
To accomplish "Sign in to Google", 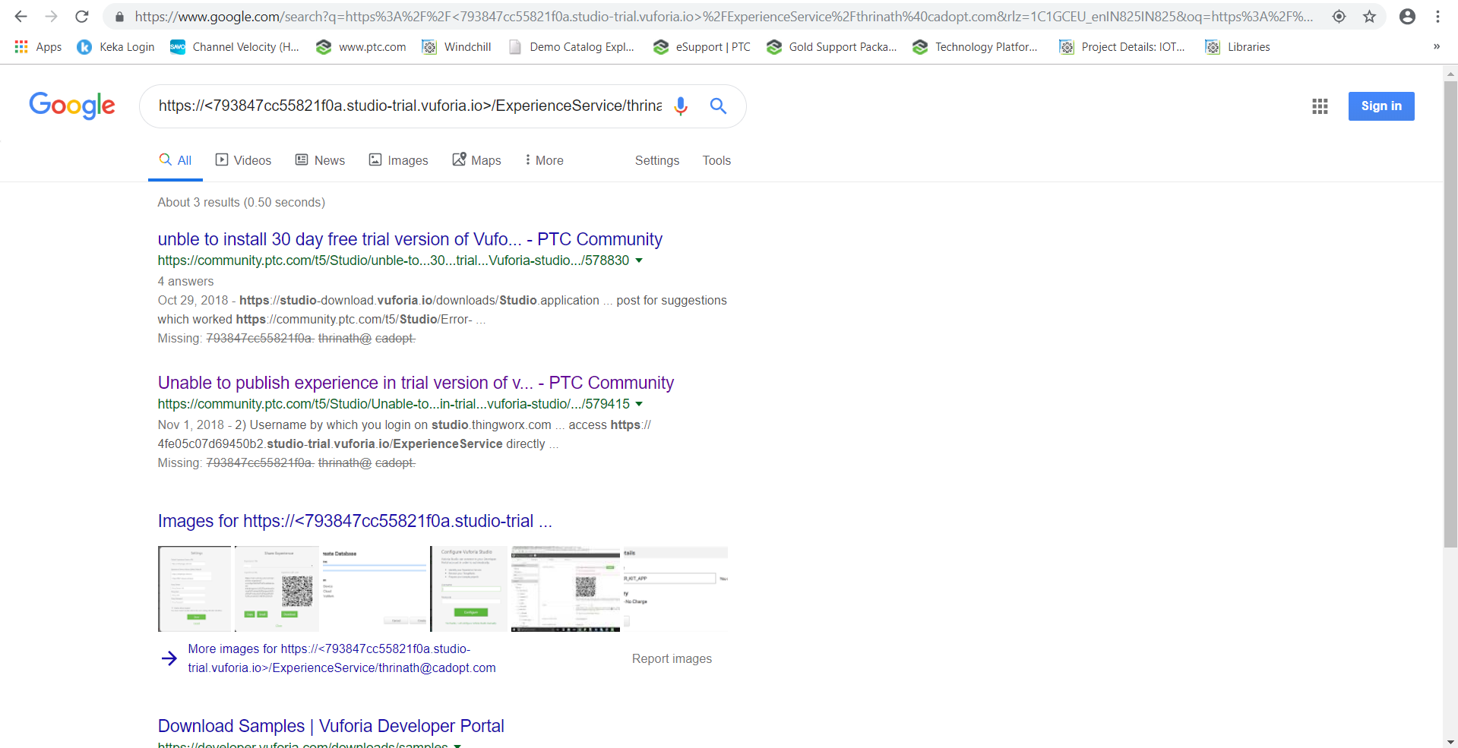I will 1381,106.
